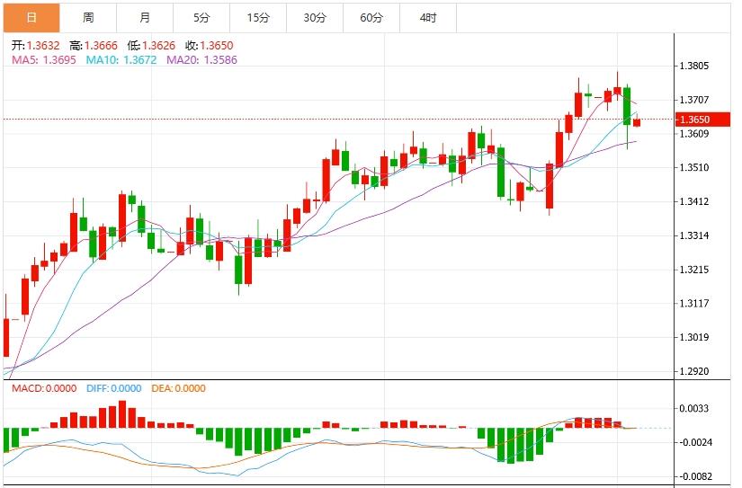Click the MA5 moving average label
The width and height of the screenshot is (742, 488).
43,59
